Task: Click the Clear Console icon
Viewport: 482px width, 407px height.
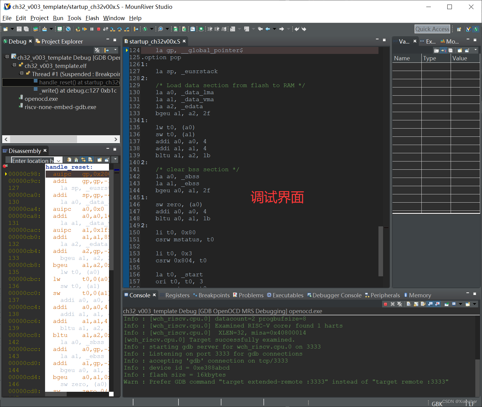Action: pos(409,304)
